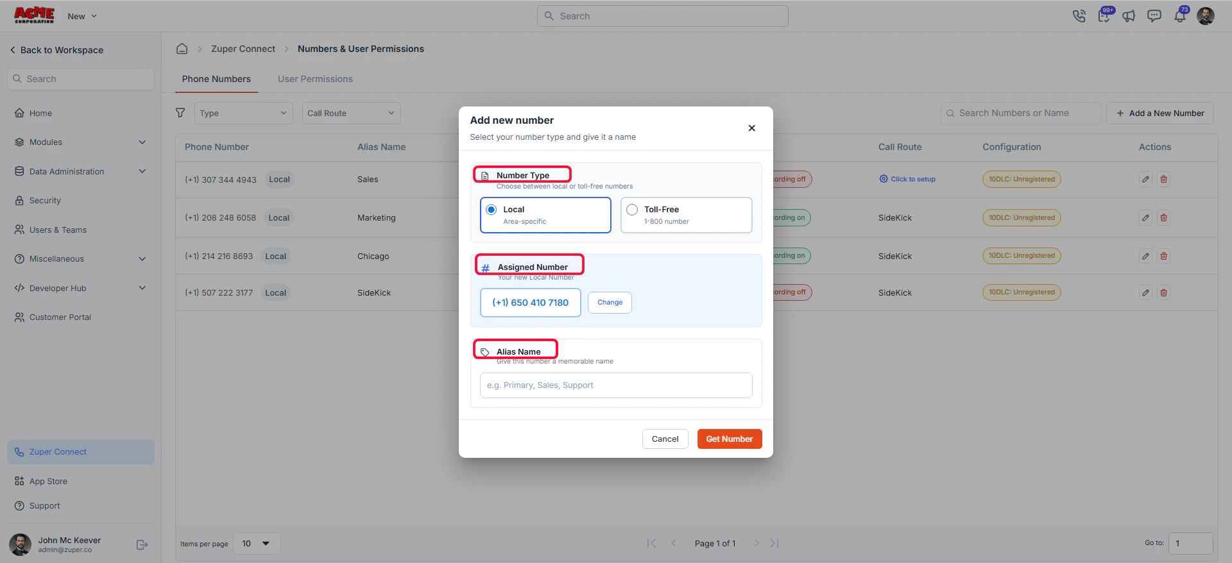Click Zuper Connect breadcrumb link
The image size is (1232, 563).
point(243,49)
